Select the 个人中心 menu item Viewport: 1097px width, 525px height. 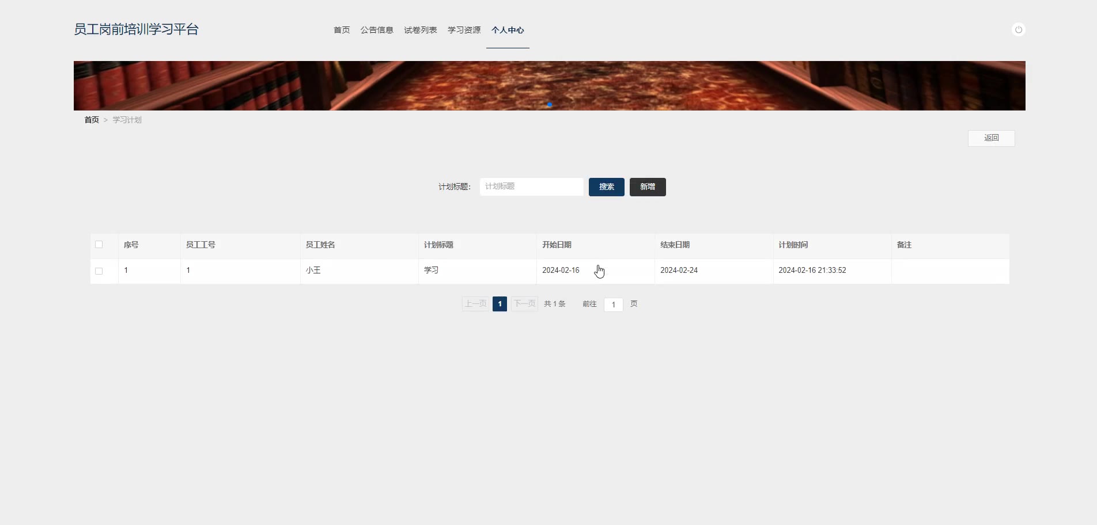(x=508, y=30)
